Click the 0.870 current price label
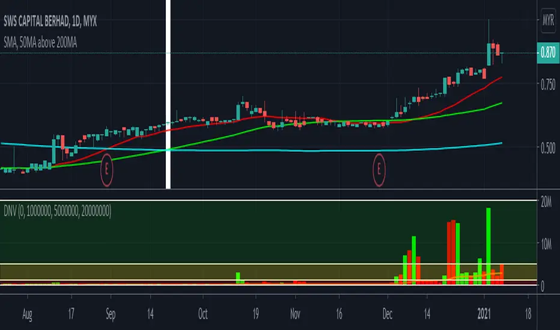Image resolution: width=560 pixels, height=330 pixels. [548, 53]
